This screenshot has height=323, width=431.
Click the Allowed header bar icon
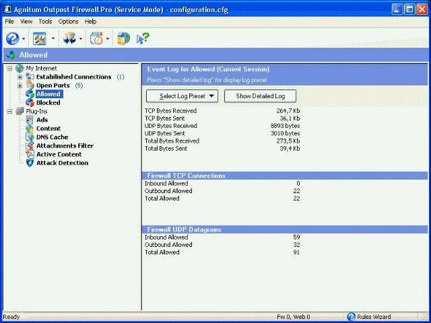click(x=11, y=55)
